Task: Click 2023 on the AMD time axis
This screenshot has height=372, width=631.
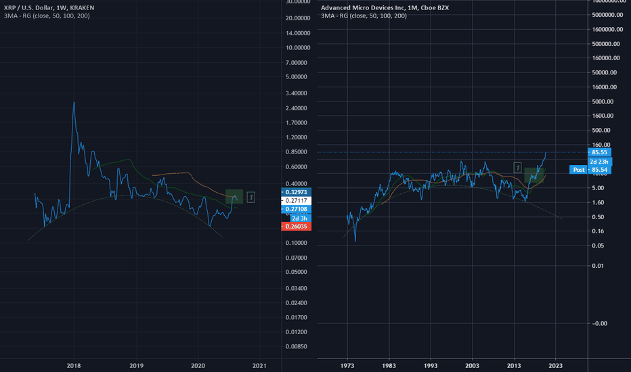Action: (x=555, y=365)
